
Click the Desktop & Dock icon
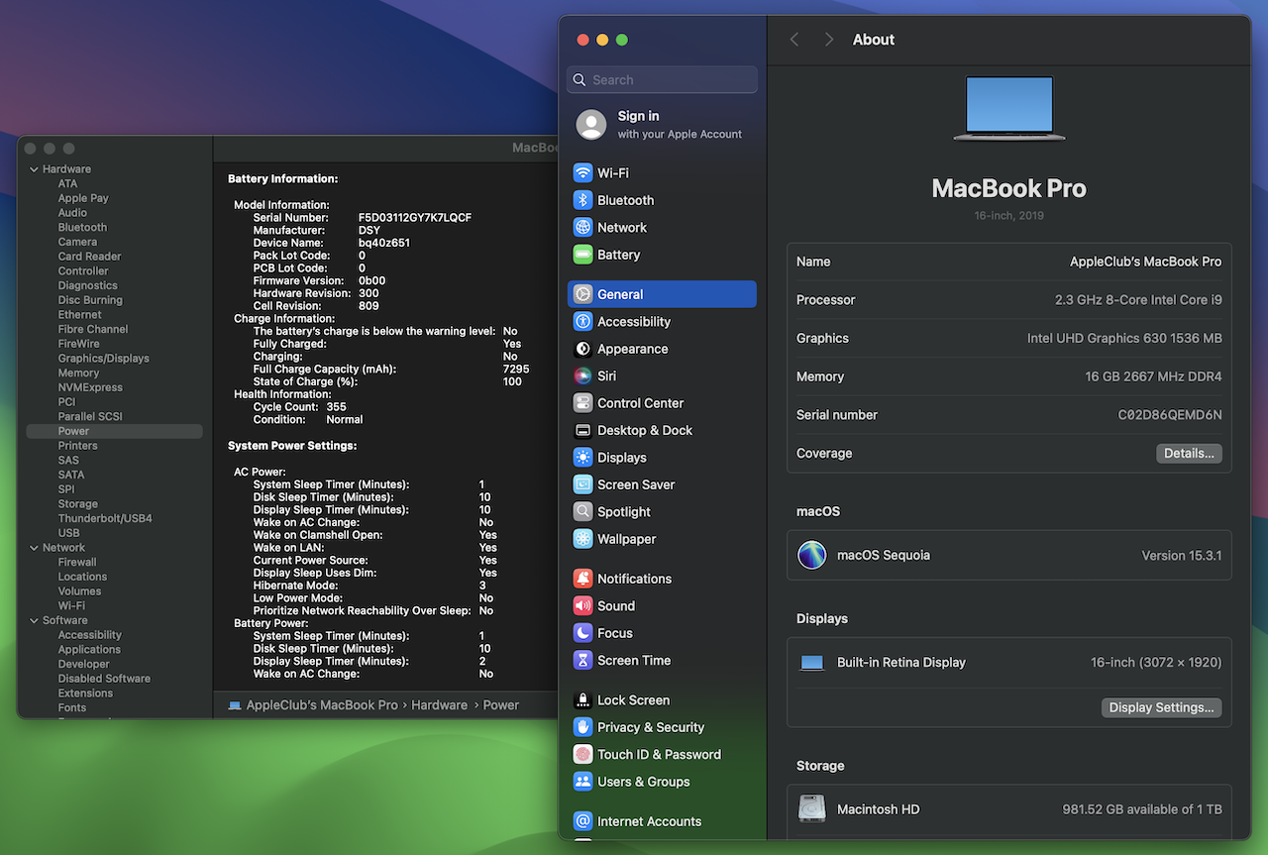(x=582, y=430)
